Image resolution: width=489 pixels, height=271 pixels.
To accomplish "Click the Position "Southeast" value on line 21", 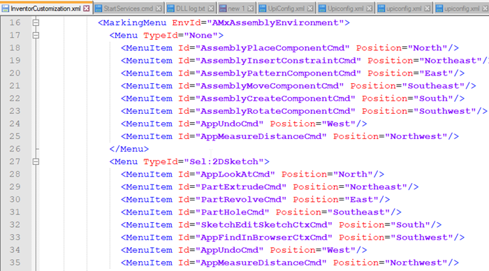I will click(x=434, y=86).
